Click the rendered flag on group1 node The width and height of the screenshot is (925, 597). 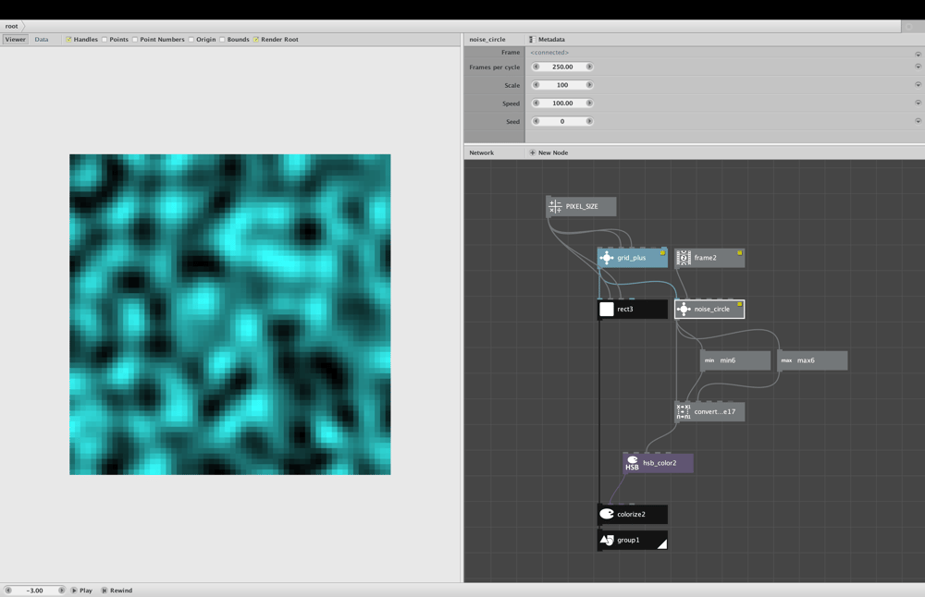pyautogui.click(x=662, y=543)
